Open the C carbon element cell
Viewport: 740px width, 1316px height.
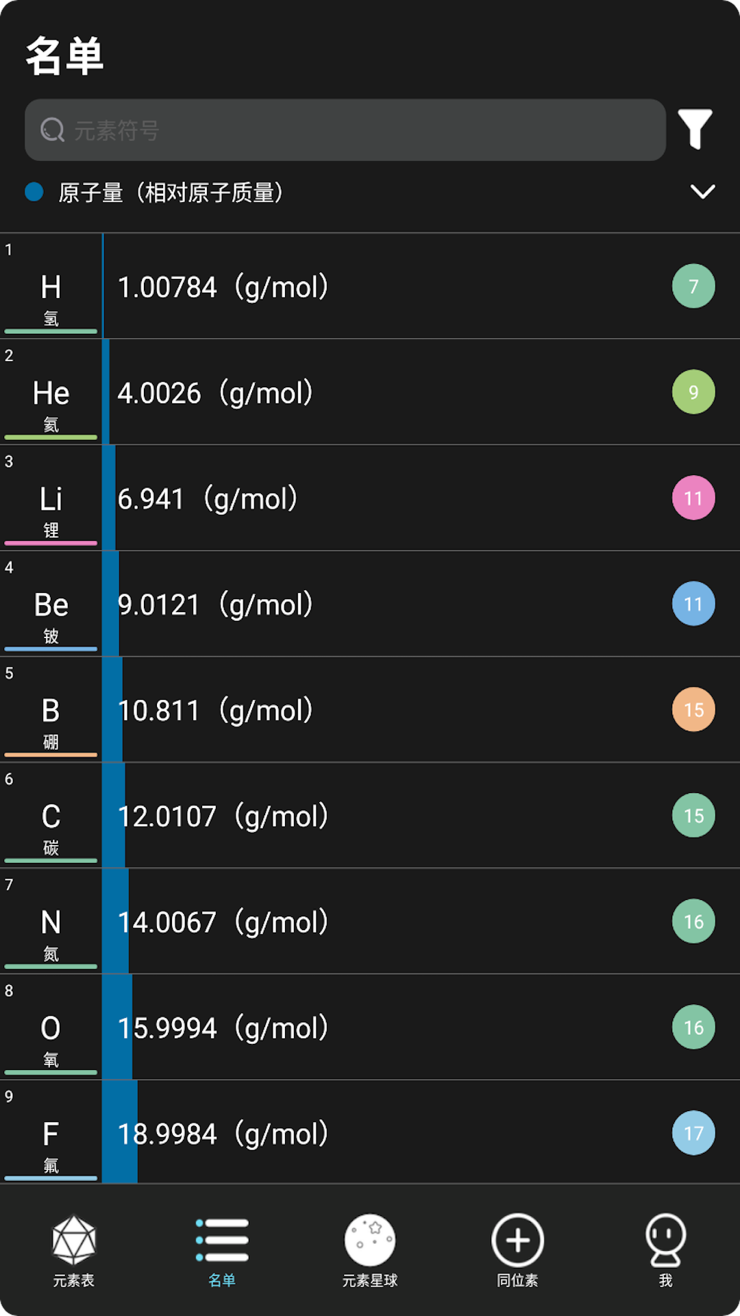pyautogui.click(x=51, y=816)
